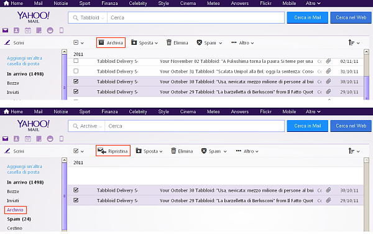Uncheck October 30 message in Tabbloid view
The image size is (373, 234).
coord(76,81)
